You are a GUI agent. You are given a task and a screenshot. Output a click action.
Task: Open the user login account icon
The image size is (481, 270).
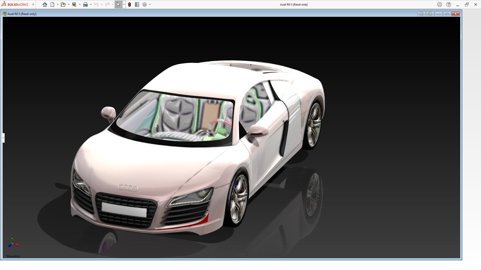(x=440, y=5)
